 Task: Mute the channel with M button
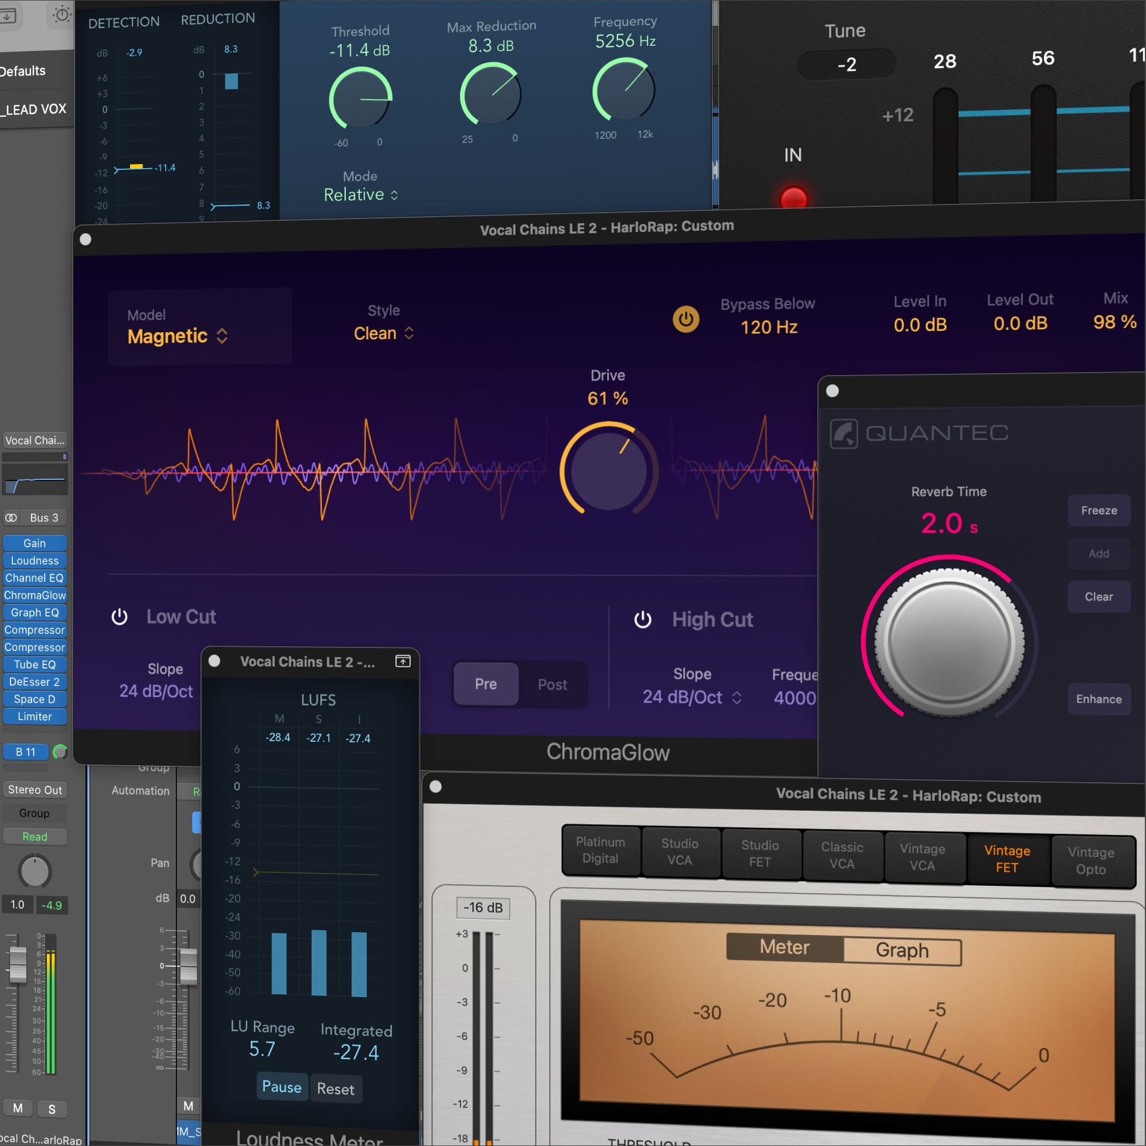(18, 1108)
